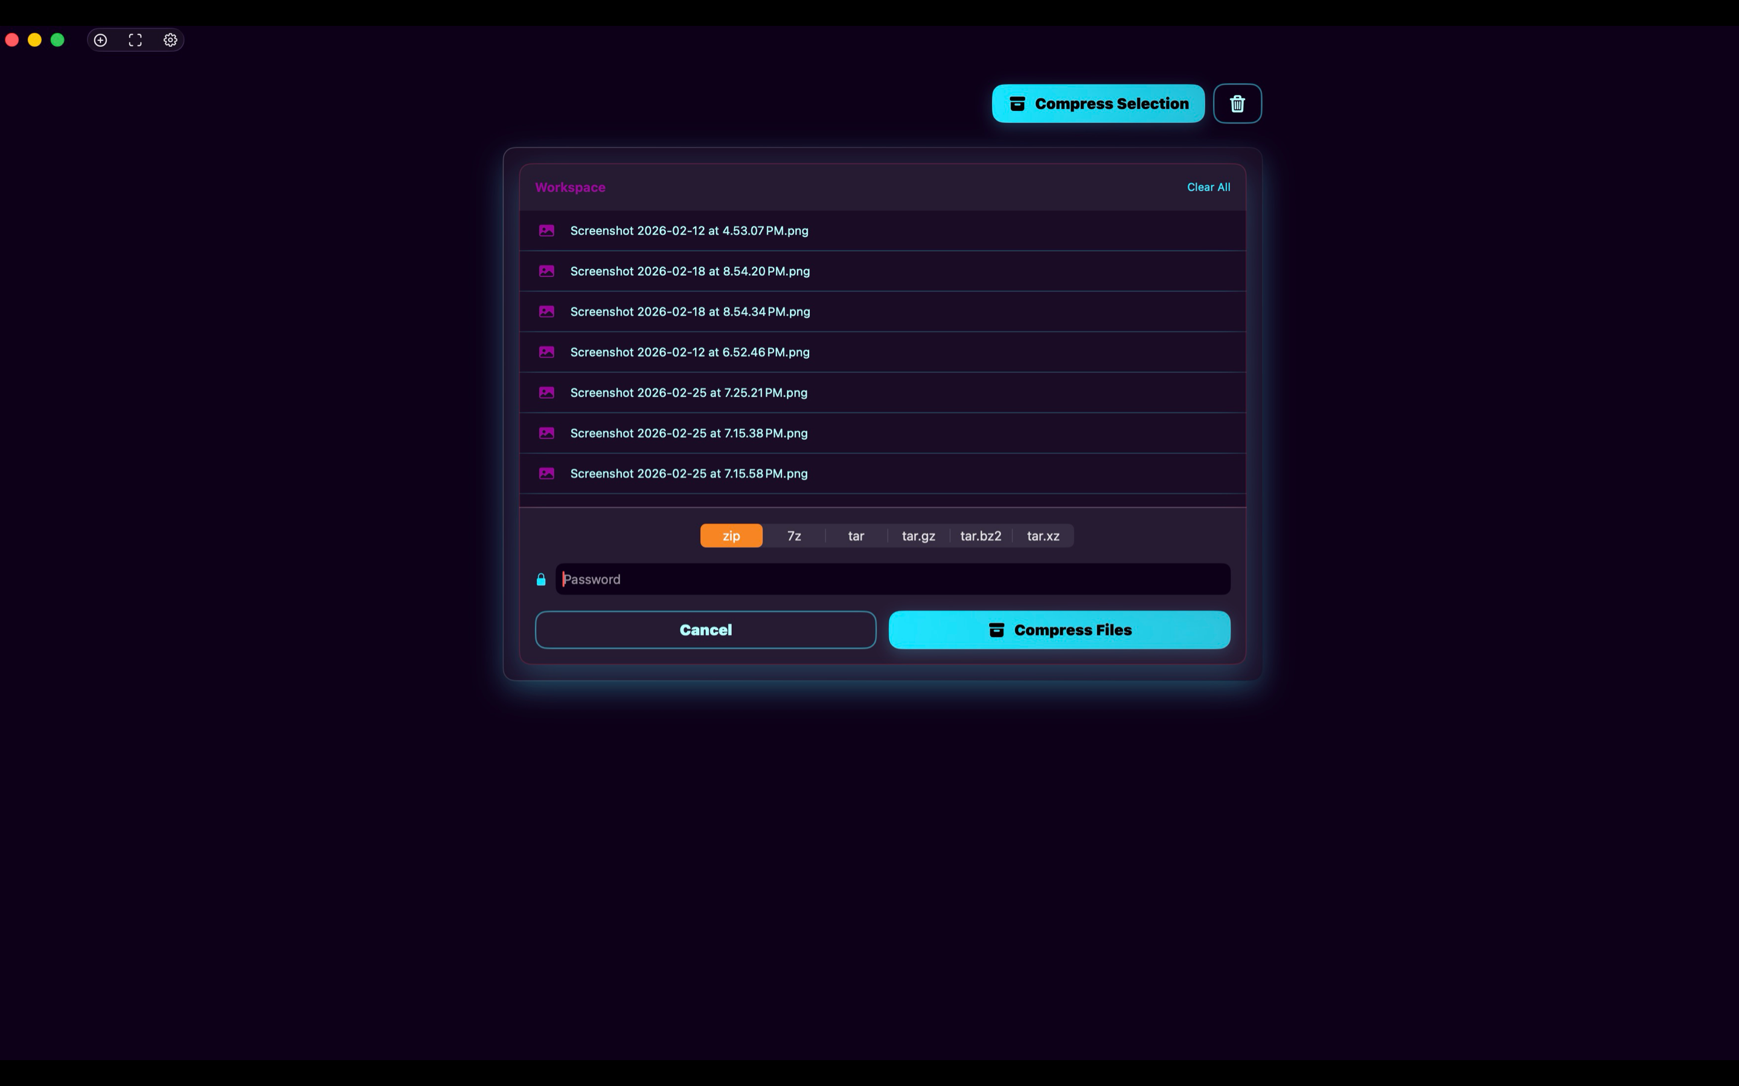The width and height of the screenshot is (1739, 1086).
Task: Select file Screenshot 2026-02-18 at 8.54.20 PM.png
Action: (882, 271)
